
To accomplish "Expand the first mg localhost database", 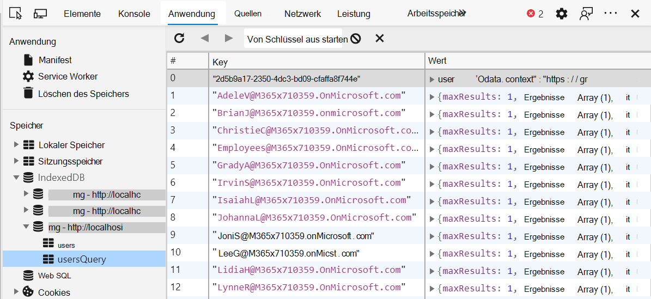I will coord(27,193).
